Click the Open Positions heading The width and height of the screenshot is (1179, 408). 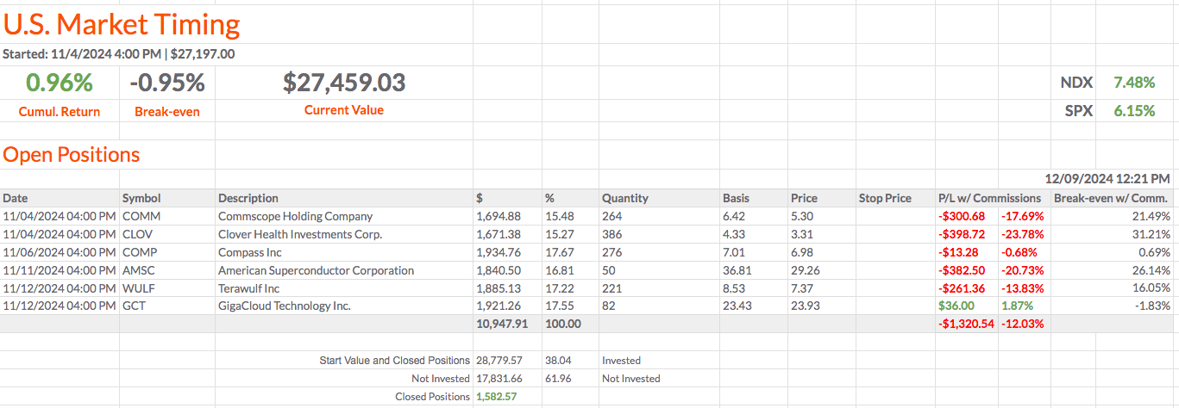click(x=72, y=155)
